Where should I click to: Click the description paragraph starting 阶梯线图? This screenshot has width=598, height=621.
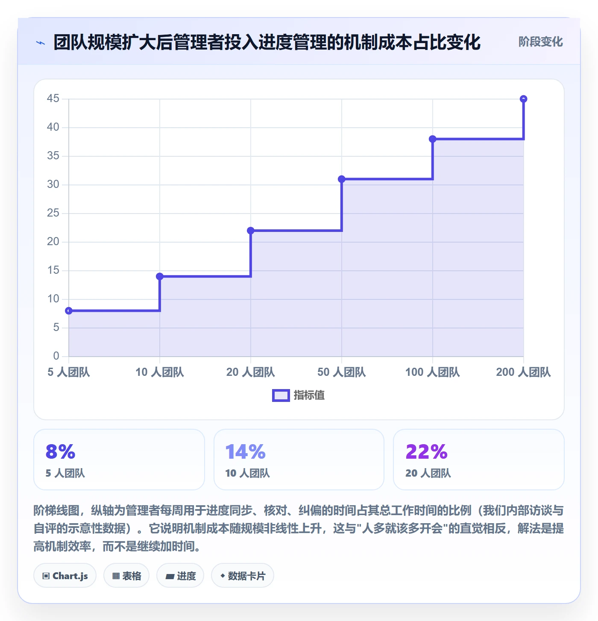click(299, 528)
